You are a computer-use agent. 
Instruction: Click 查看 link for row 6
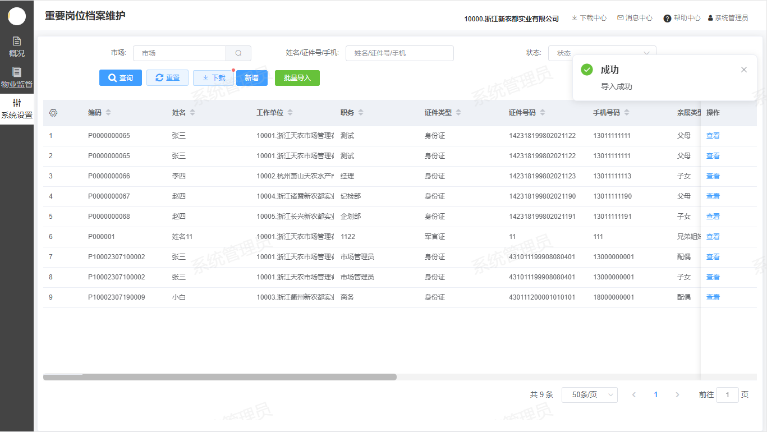click(713, 237)
